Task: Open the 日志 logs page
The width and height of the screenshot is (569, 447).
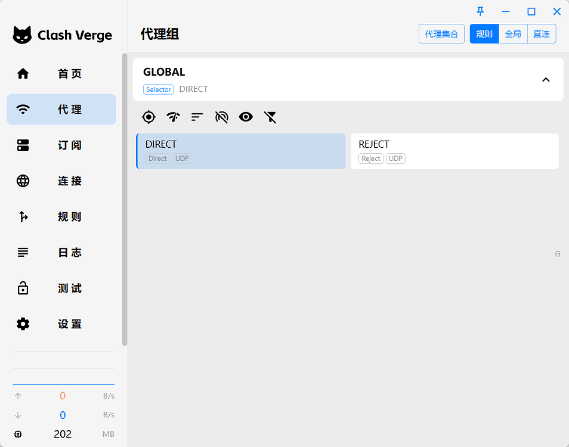Action: coord(61,252)
